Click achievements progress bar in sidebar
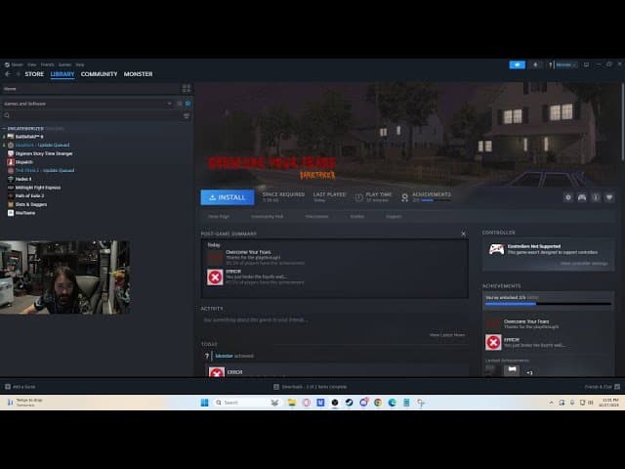The width and height of the screenshot is (625, 469). (548, 304)
